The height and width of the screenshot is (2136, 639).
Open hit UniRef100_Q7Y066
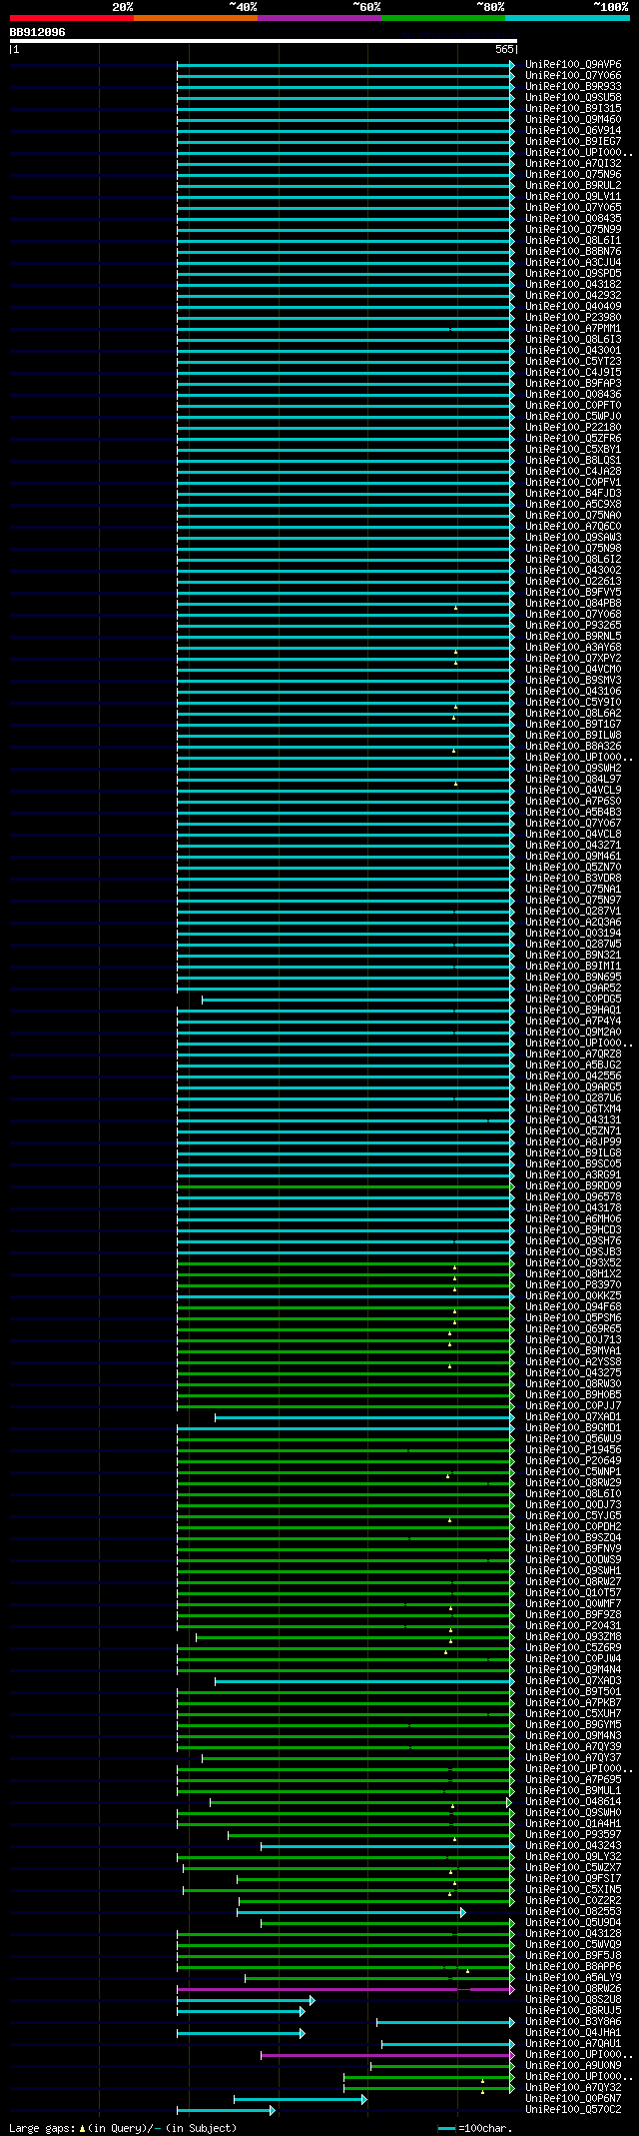573,75
